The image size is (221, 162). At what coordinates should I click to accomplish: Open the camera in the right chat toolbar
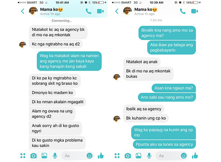tap(128, 156)
